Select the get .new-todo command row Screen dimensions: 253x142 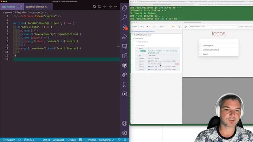(157, 56)
